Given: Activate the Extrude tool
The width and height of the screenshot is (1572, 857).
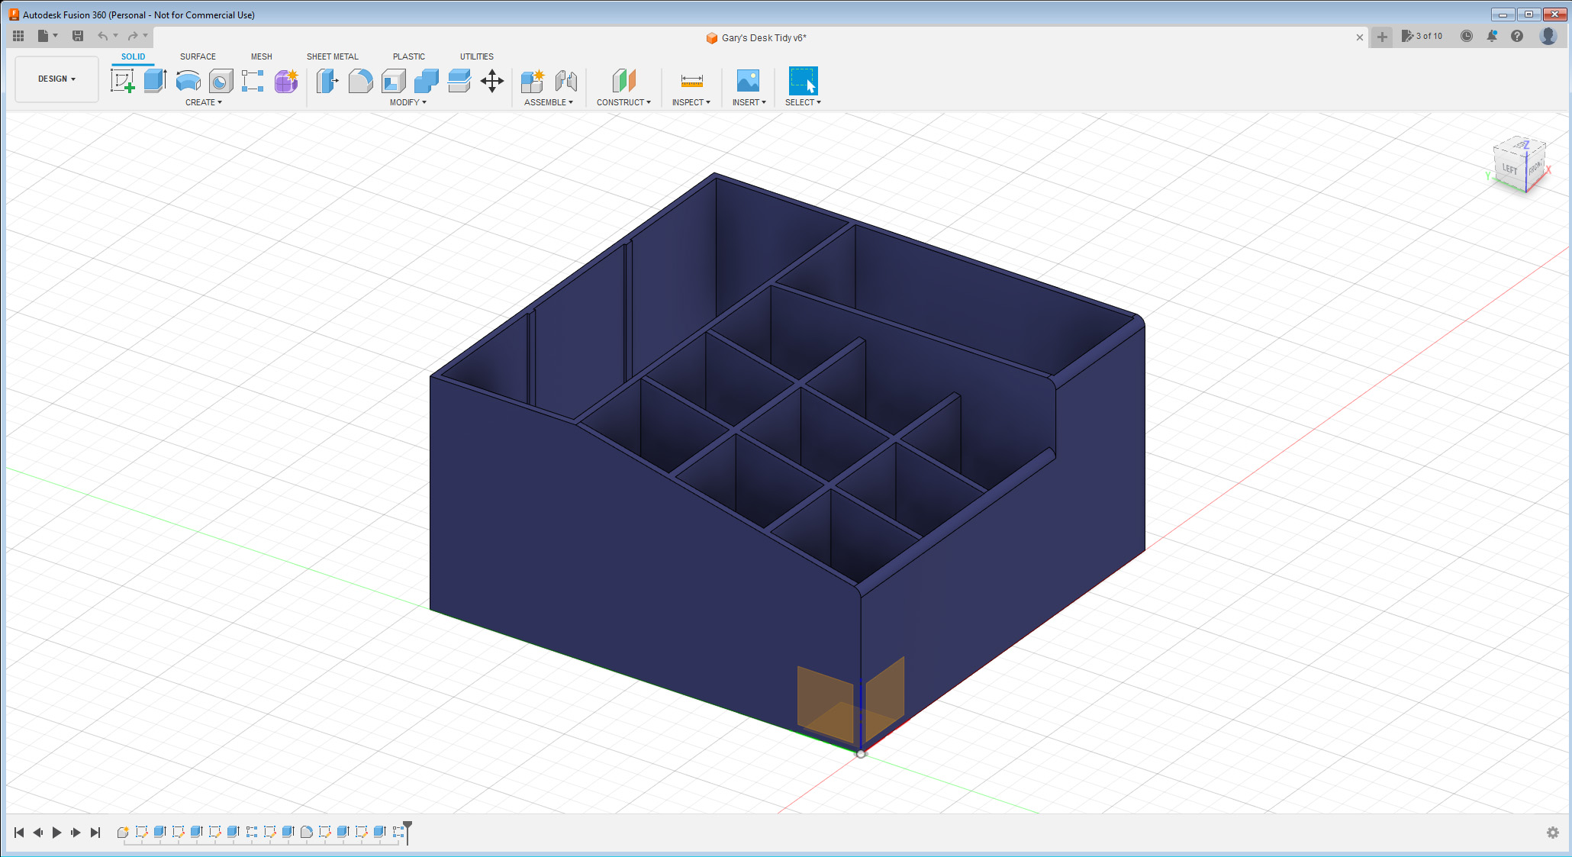Looking at the screenshot, I should [155, 80].
